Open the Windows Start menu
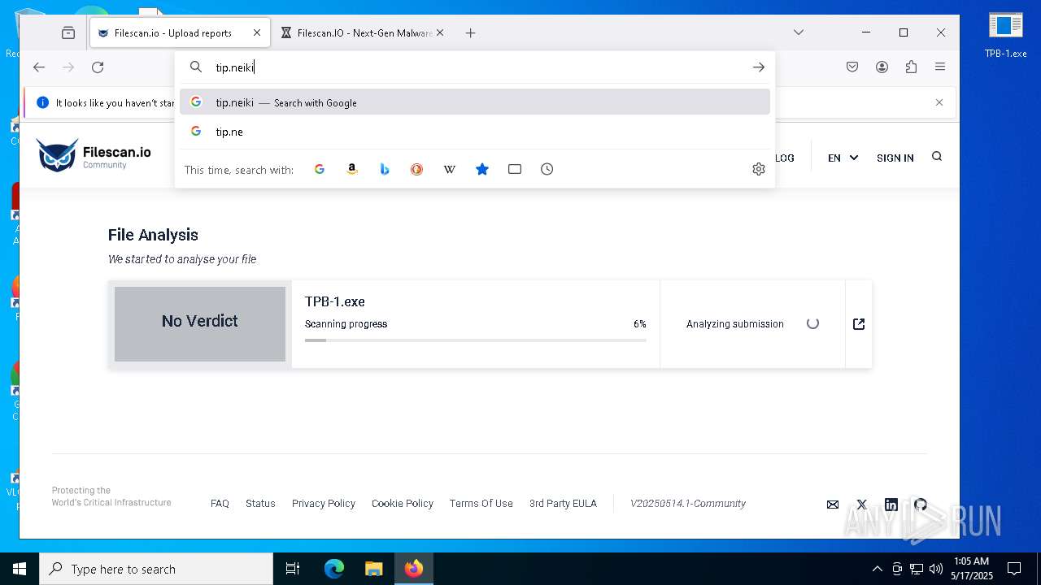This screenshot has height=585, width=1041. click(x=20, y=569)
